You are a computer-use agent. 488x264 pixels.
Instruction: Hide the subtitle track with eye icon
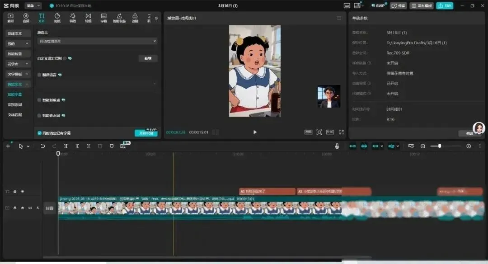coord(23,192)
